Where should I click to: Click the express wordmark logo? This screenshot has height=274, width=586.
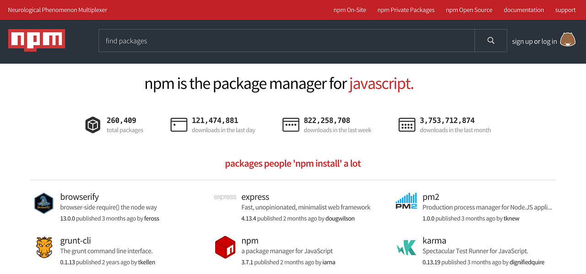(x=225, y=197)
